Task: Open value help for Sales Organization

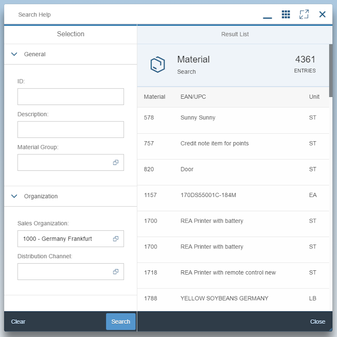Action: [115, 239]
